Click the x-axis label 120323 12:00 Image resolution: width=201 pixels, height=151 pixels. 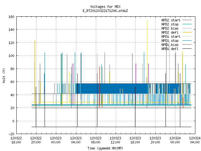tap(116, 140)
